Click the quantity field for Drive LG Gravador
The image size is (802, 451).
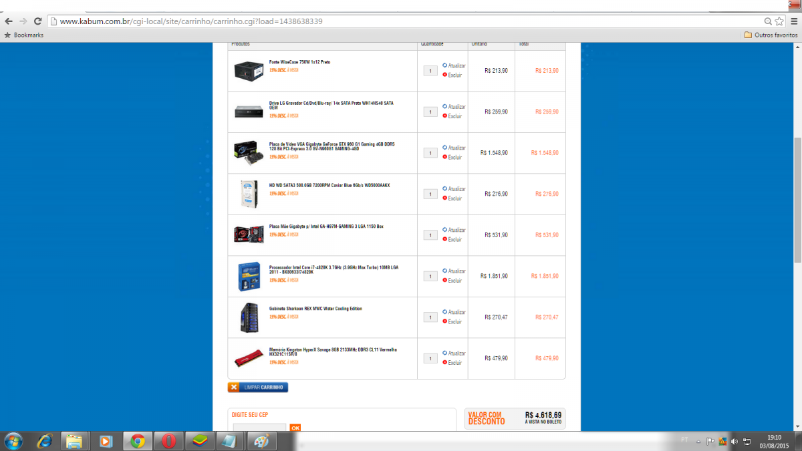point(430,112)
